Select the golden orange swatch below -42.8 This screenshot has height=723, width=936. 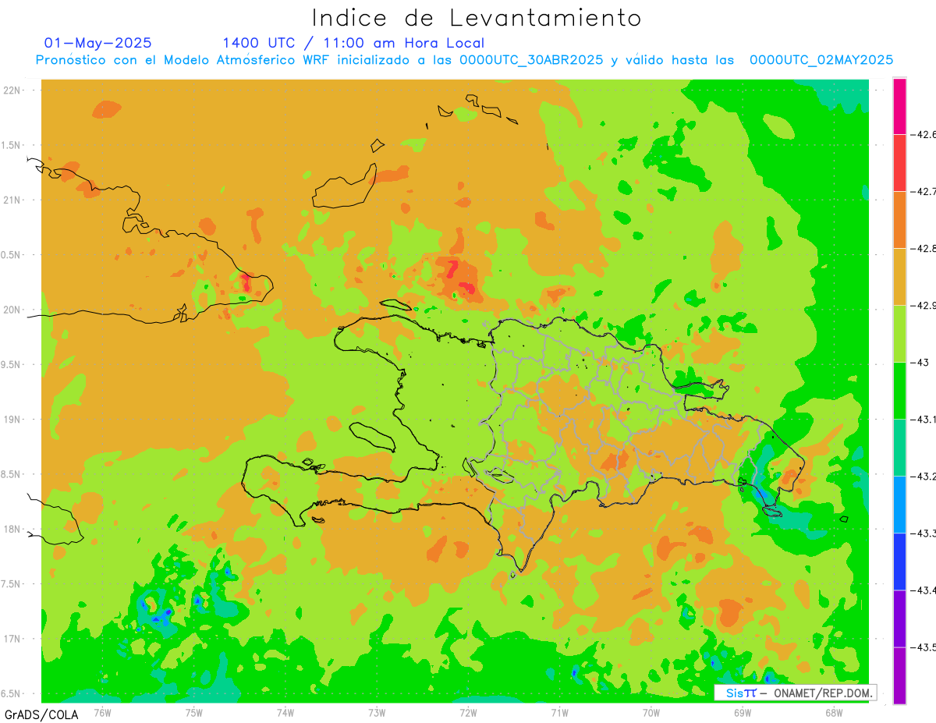tap(899, 277)
